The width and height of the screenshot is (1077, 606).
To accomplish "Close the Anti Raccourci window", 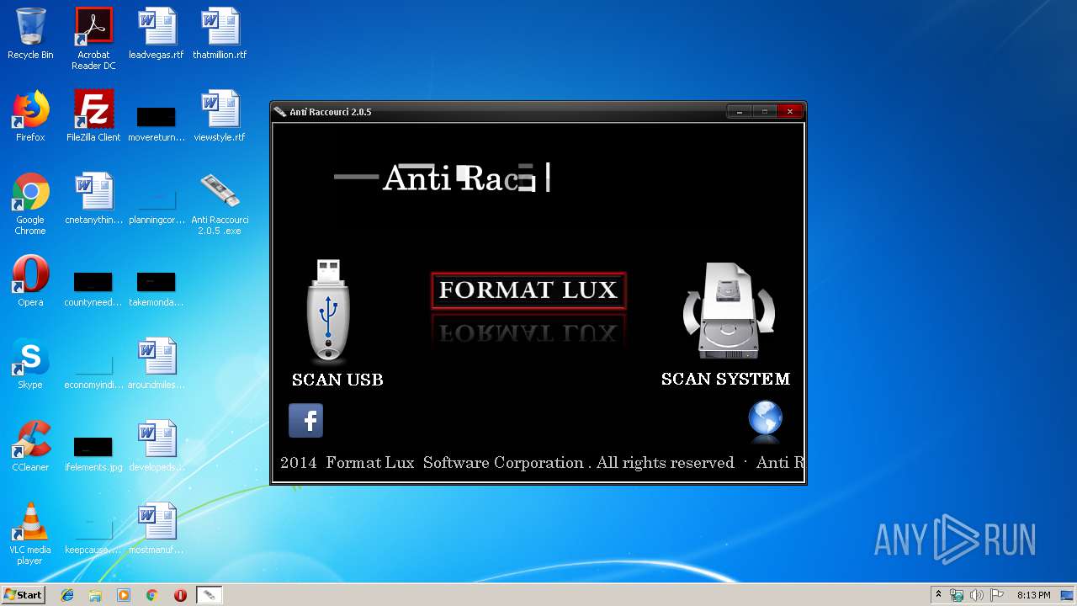I will click(789, 111).
